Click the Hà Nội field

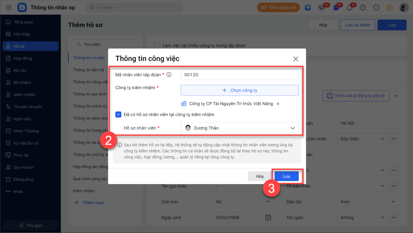click(x=368, y=123)
